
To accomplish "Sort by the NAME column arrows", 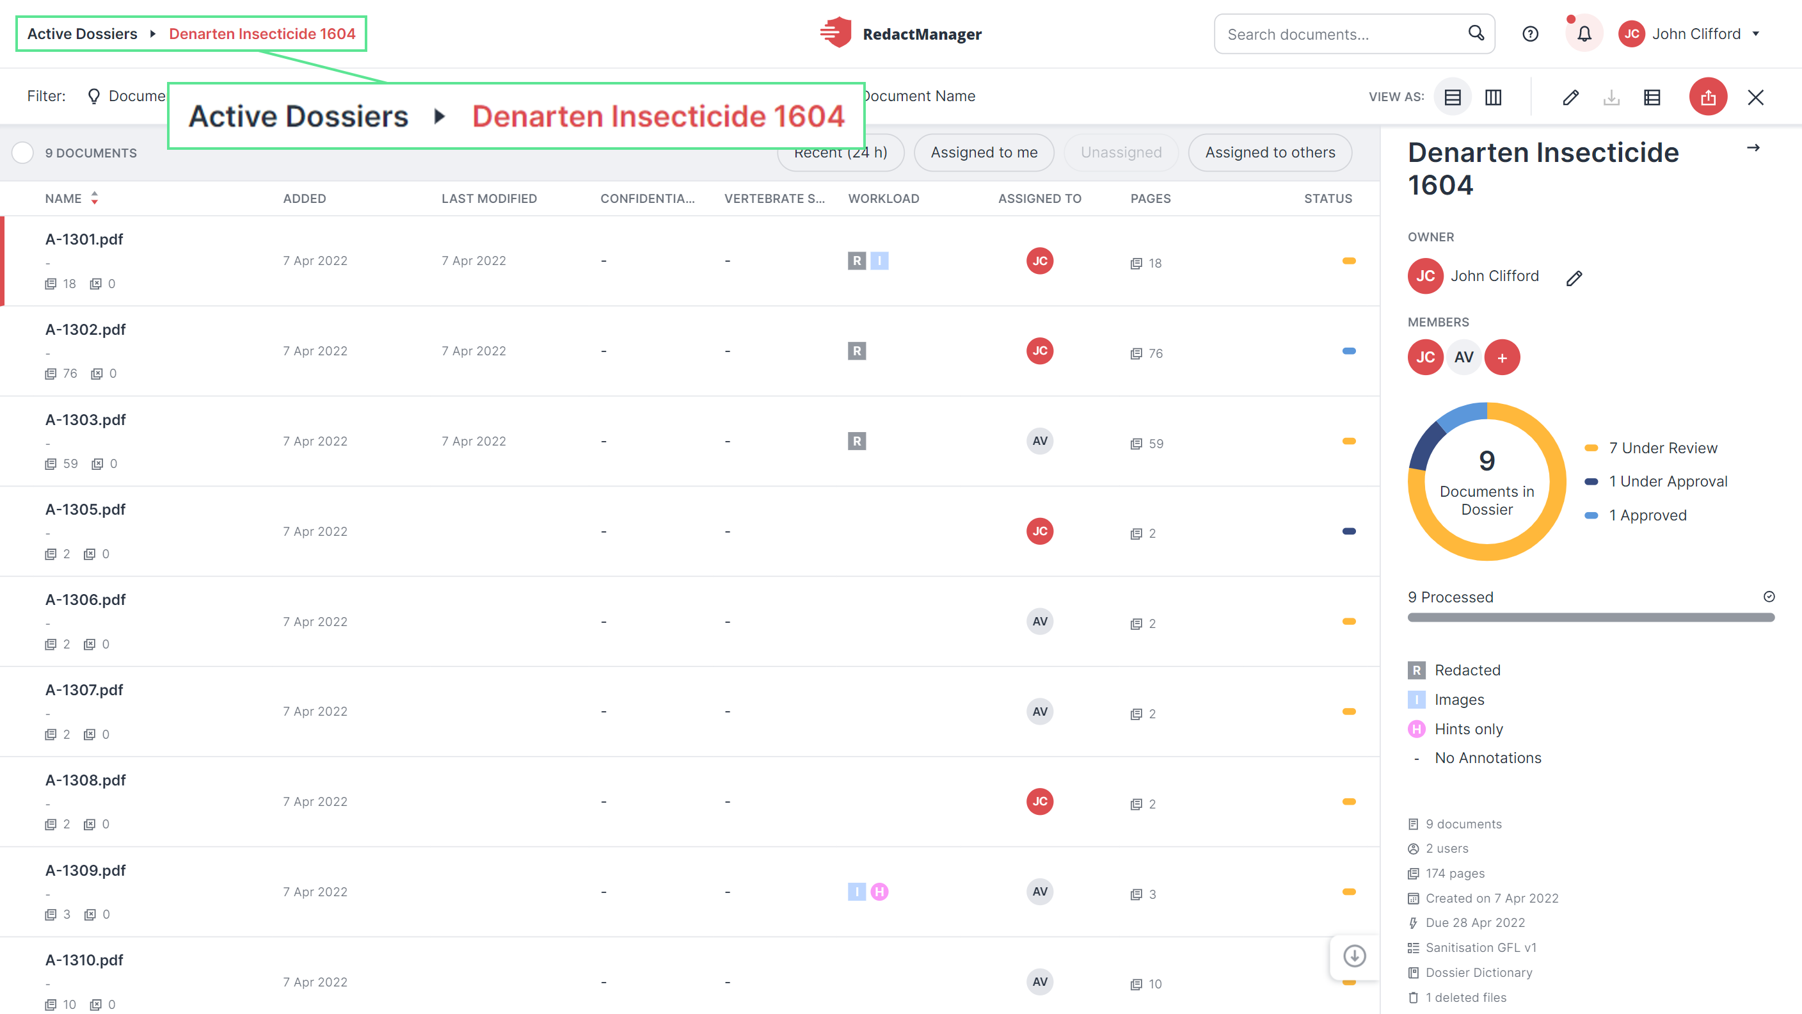I will (x=95, y=198).
